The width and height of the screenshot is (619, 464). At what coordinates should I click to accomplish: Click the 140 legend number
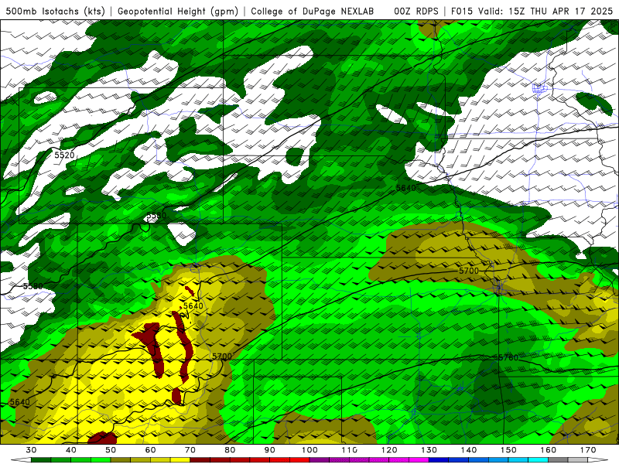[469, 450]
